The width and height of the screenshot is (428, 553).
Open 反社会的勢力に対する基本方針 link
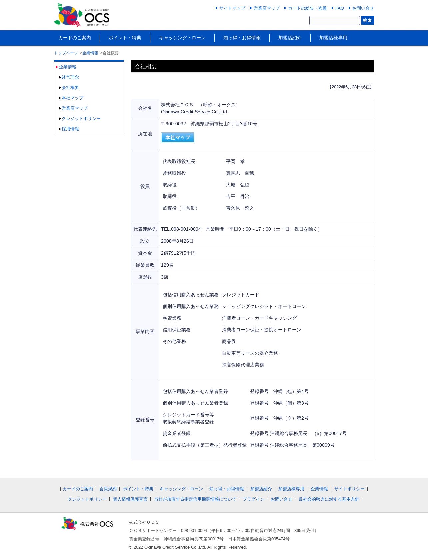coord(329,499)
